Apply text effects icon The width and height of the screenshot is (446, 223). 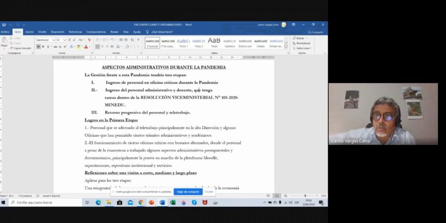(72, 46)
